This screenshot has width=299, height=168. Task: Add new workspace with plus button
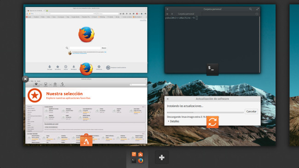point(162,157)
